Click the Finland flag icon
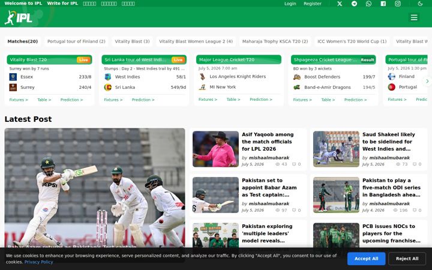 pos(391,77)
